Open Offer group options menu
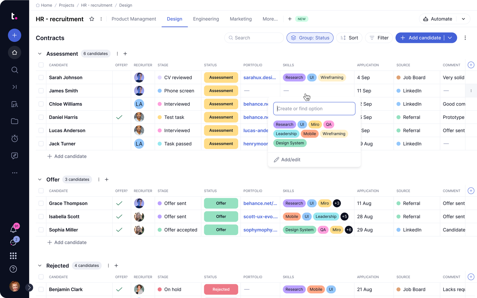Viewport: 477px width, 298px height. pos(99,179)
